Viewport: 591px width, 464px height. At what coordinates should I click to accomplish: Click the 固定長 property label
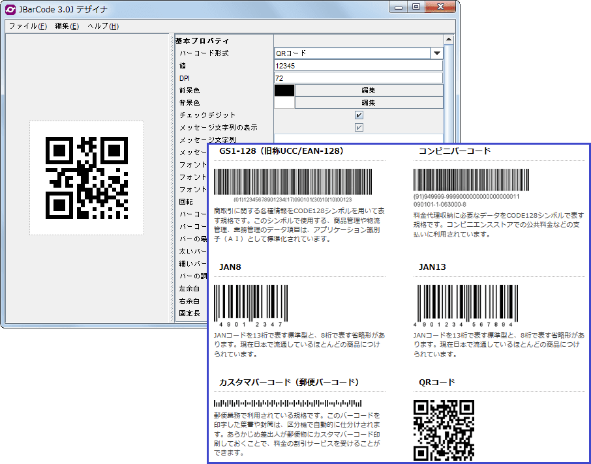coord(190,313)
